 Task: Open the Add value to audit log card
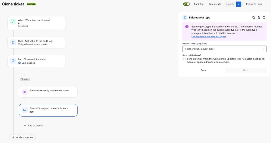pos(36,43)
